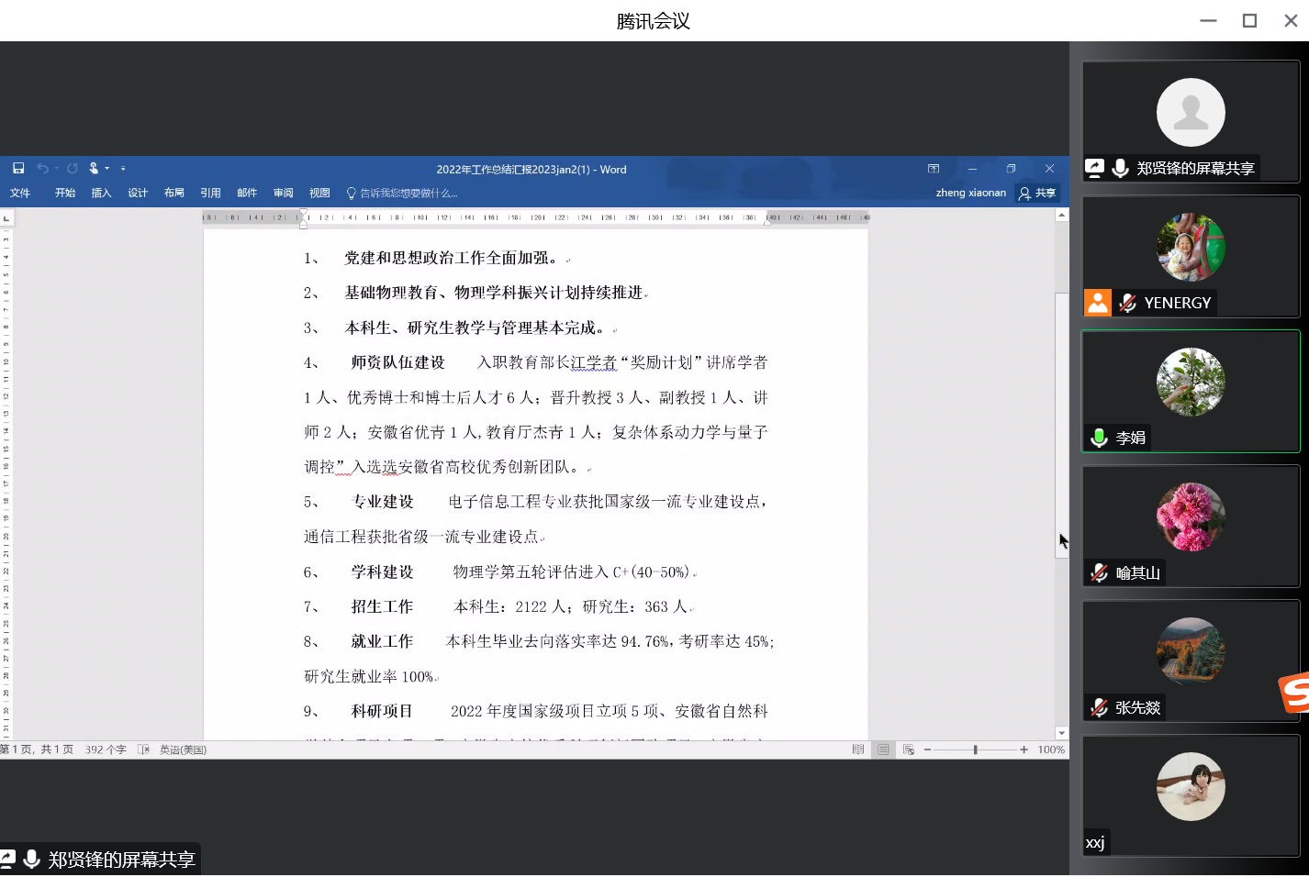Open the 插入 ribbon tab
Image resolution: width=1309 pixels, height=877 pixels.
[101, 193]
